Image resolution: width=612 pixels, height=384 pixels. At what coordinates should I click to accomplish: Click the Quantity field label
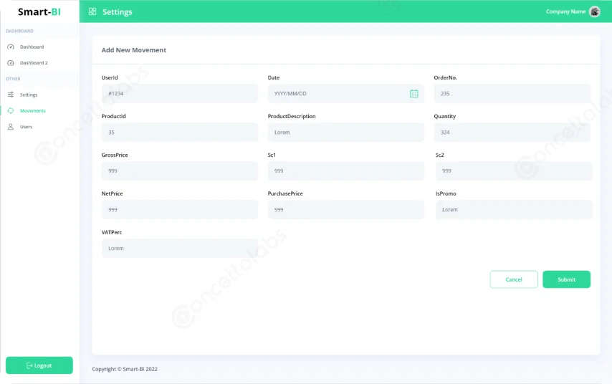coord(444,116)
